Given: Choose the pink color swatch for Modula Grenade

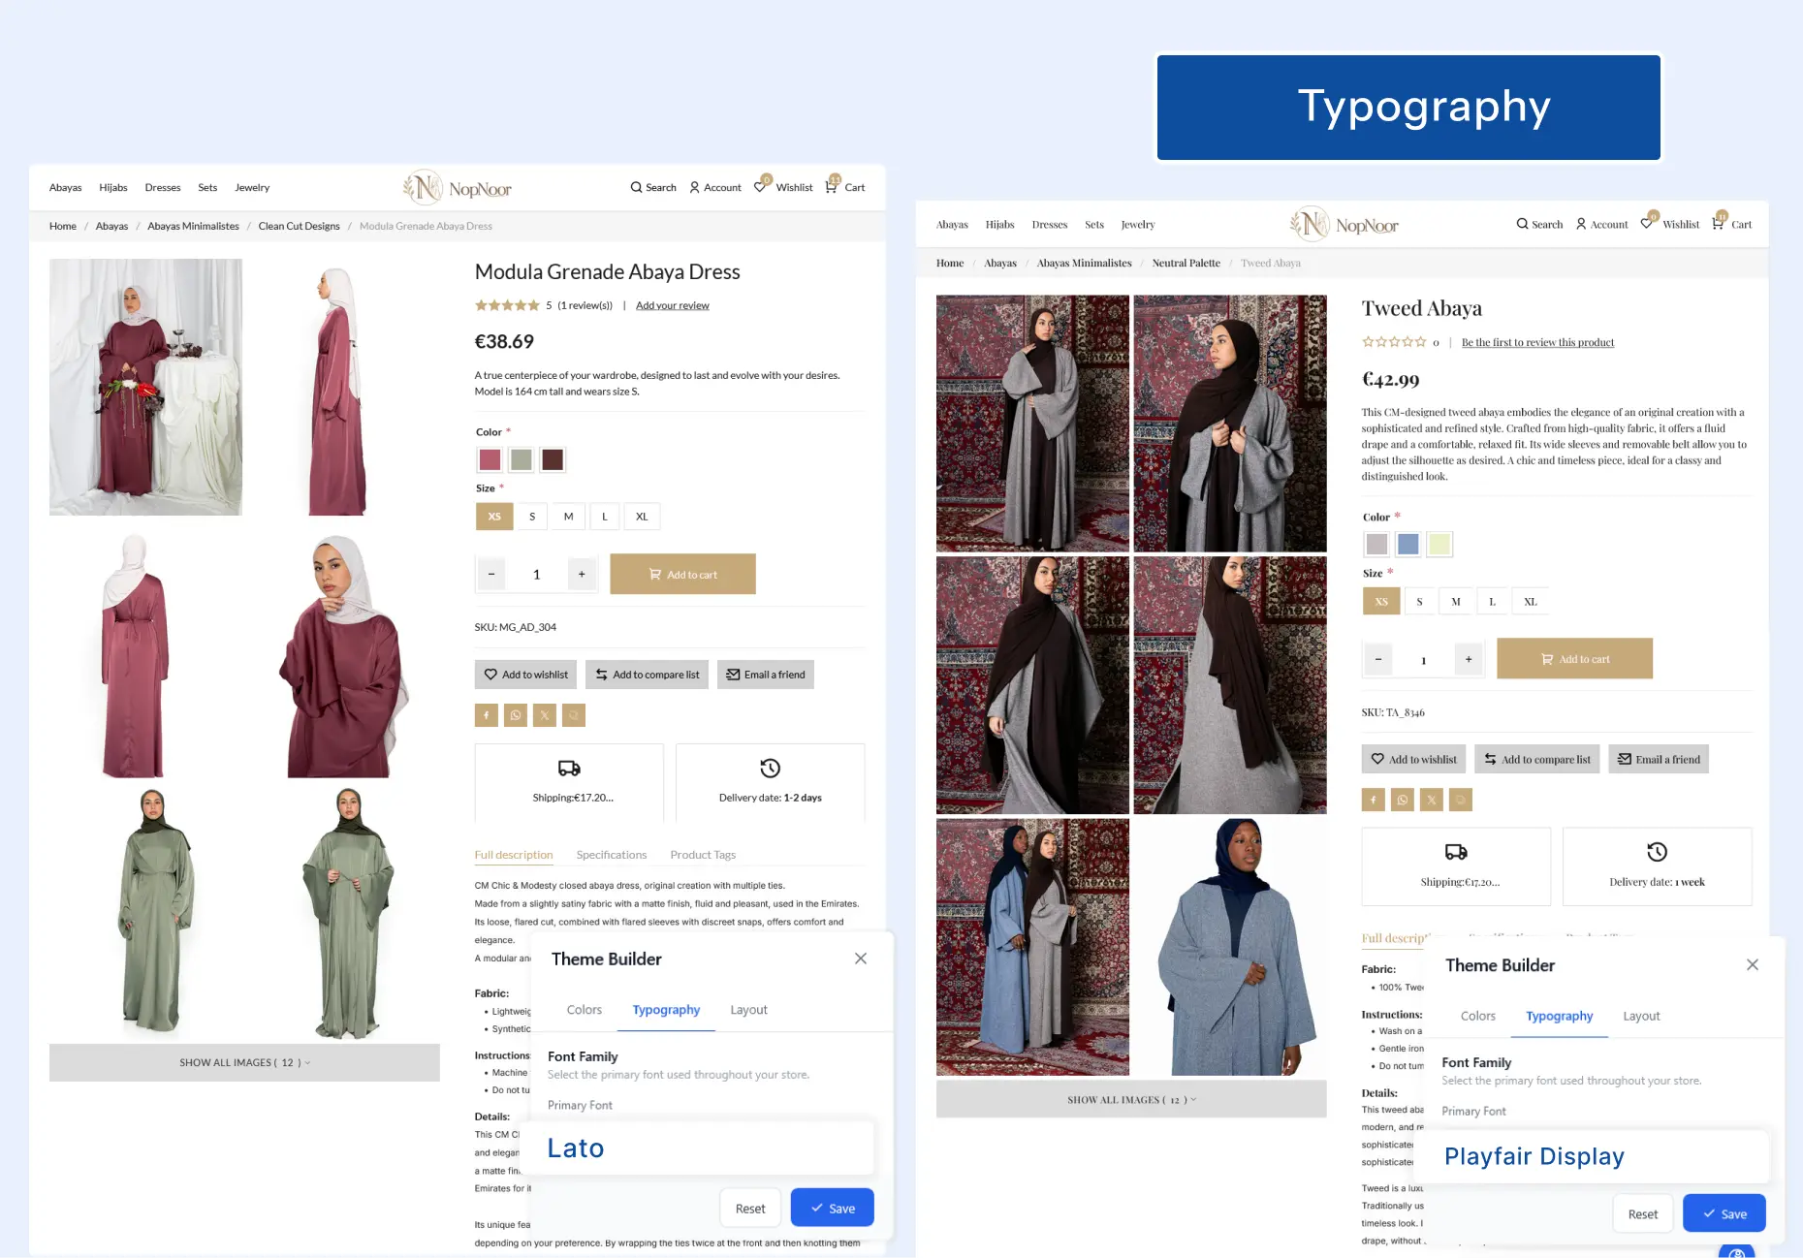Looking at the screenshot, I should point(490,459).
